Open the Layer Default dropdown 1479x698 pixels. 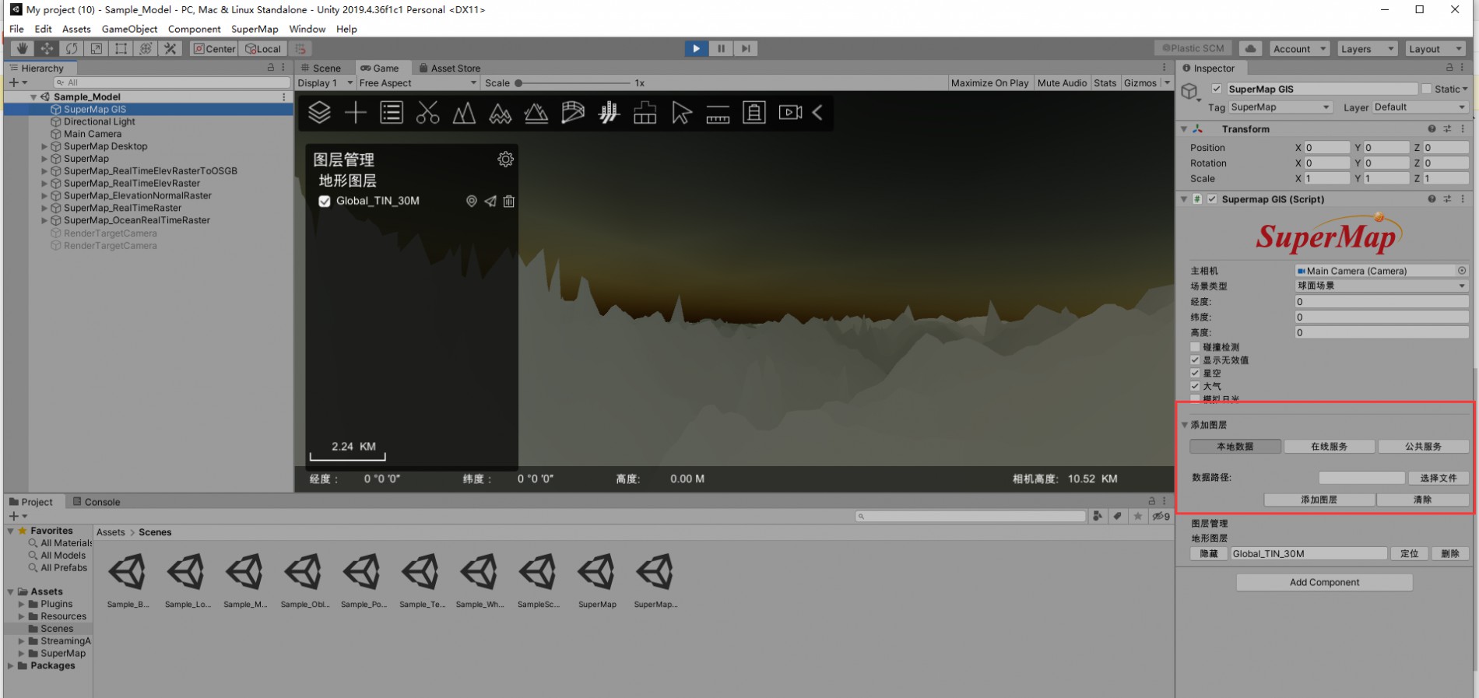(1420, 107)
